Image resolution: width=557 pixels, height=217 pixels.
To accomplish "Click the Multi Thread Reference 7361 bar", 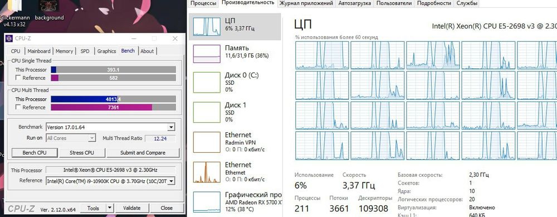I will 113,108.
